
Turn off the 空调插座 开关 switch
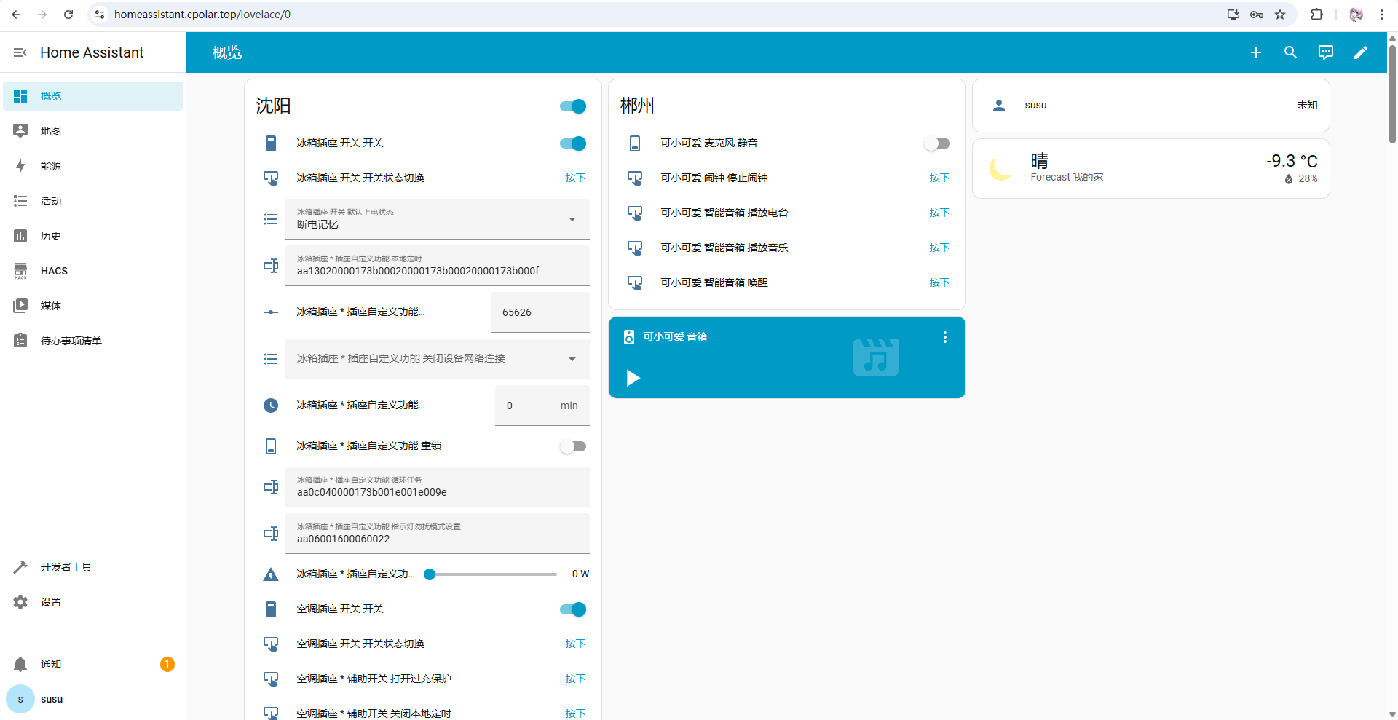(573, 609)
